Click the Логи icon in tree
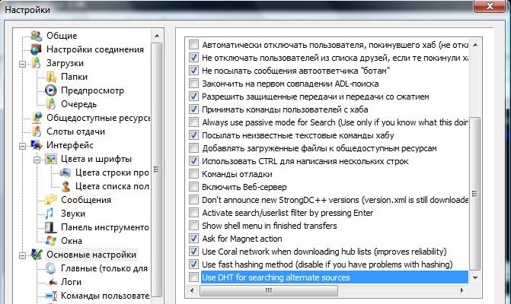Image resolution: width=511 pixels, height=304 pixels. click(x=52, y=282)
